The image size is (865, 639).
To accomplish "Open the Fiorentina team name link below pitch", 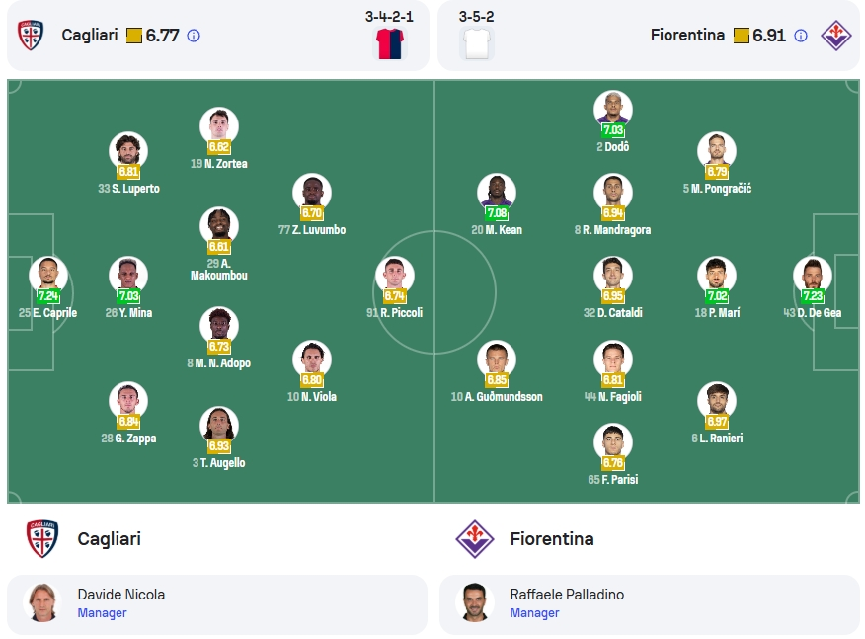I will click(x=552, y=538).
